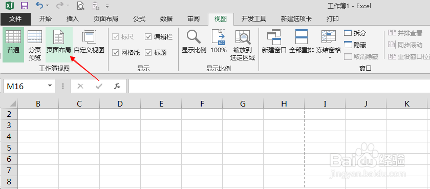
Task: Select the 页面布局 view button
Action: 59,45
